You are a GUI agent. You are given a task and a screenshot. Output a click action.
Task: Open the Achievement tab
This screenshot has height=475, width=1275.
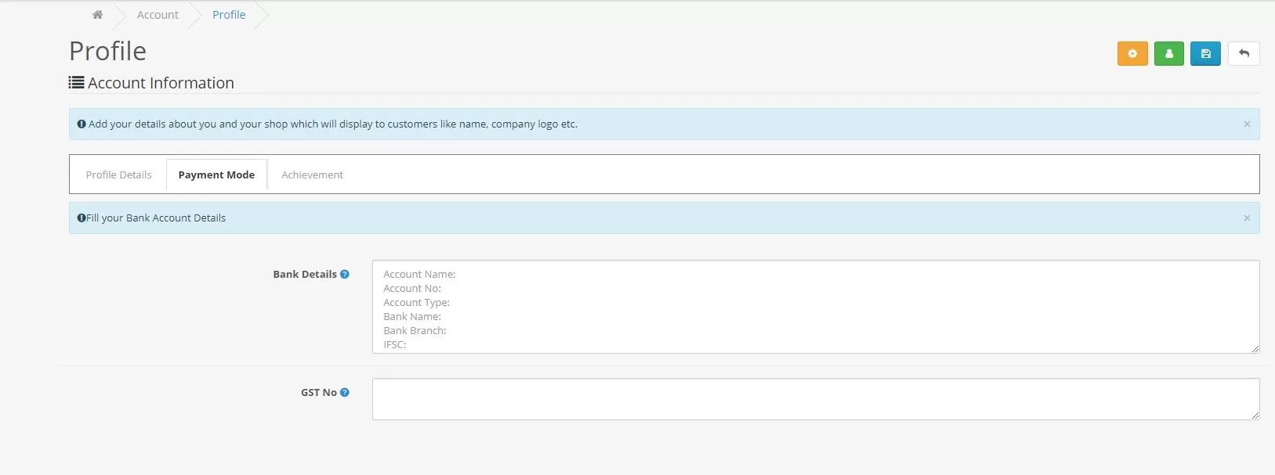312,175
